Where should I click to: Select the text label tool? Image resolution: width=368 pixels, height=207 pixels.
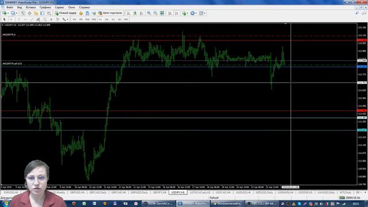click(x=57, y=19)
